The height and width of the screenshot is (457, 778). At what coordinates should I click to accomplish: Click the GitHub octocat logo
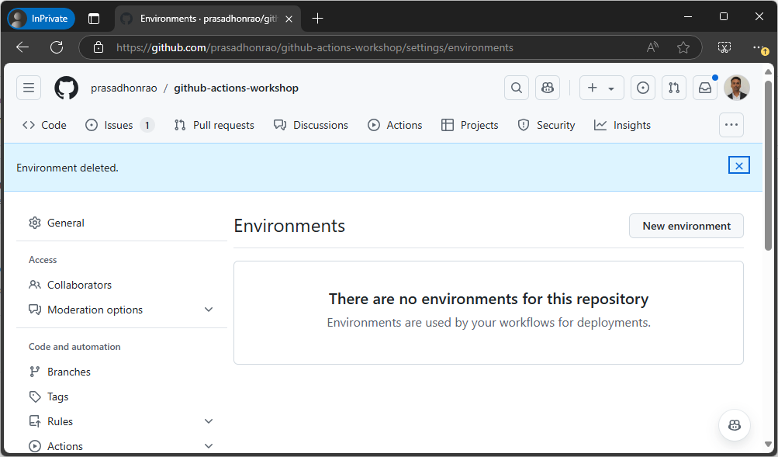tap(66, 87)
